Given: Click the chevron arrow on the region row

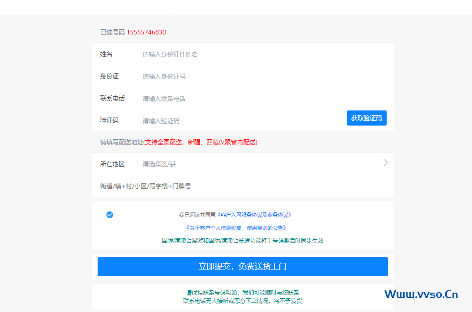Looking at the screenshot, I should [x=386, y=163].
